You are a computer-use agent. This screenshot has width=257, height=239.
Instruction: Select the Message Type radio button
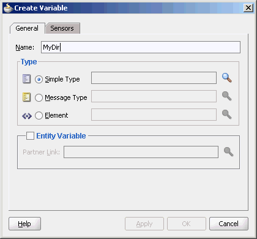click(x=39, y=97)
